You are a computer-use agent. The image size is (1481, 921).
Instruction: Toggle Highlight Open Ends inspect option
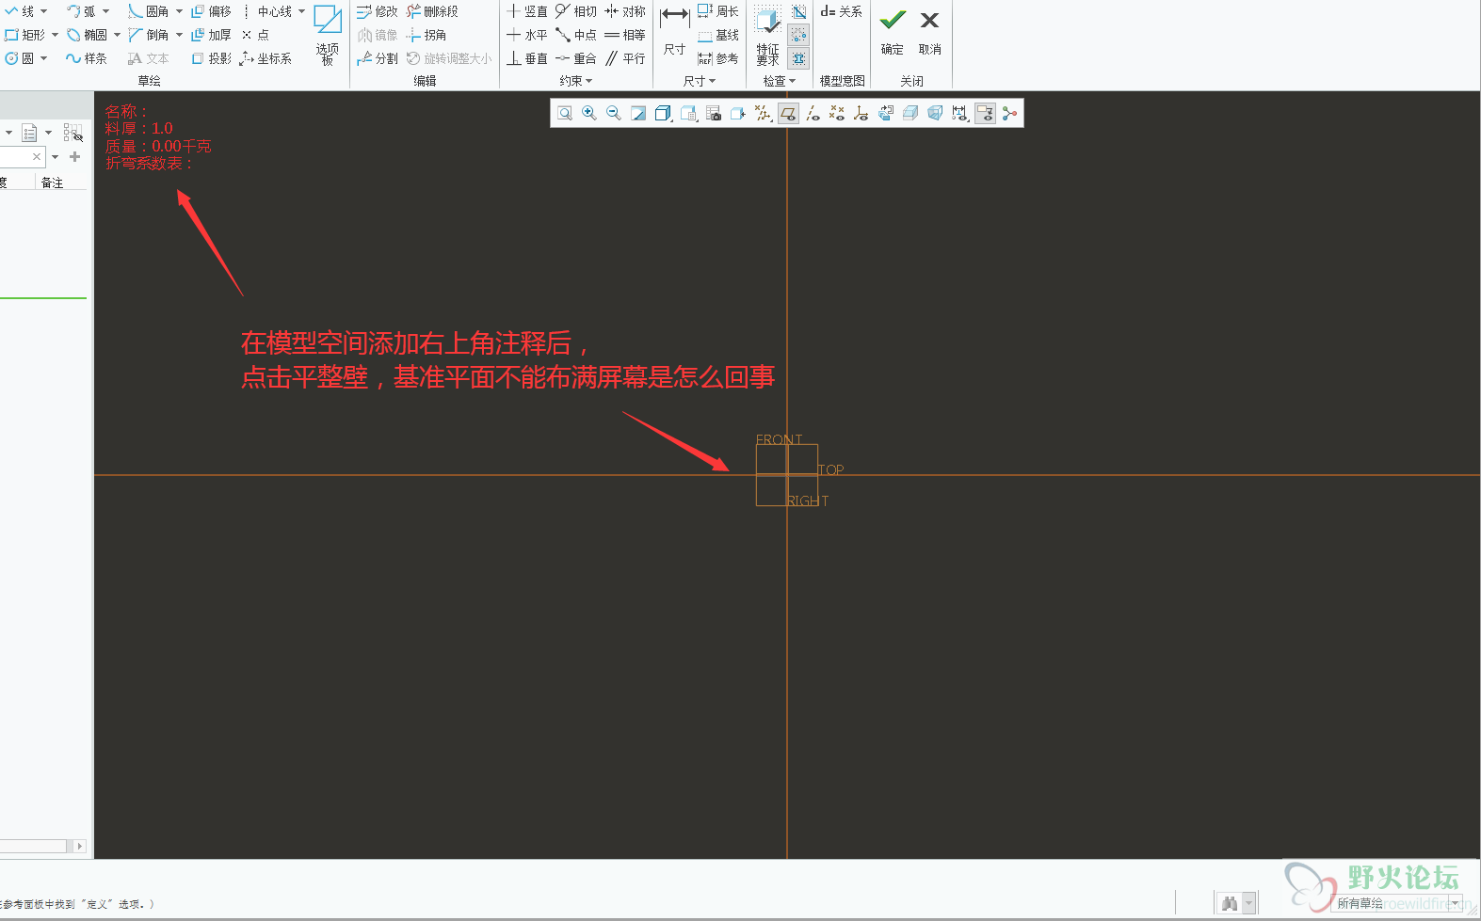(798, 35)
